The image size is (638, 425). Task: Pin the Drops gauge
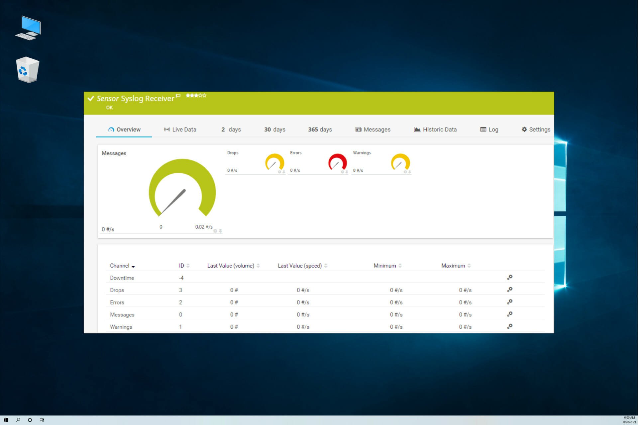pos(284,172)
